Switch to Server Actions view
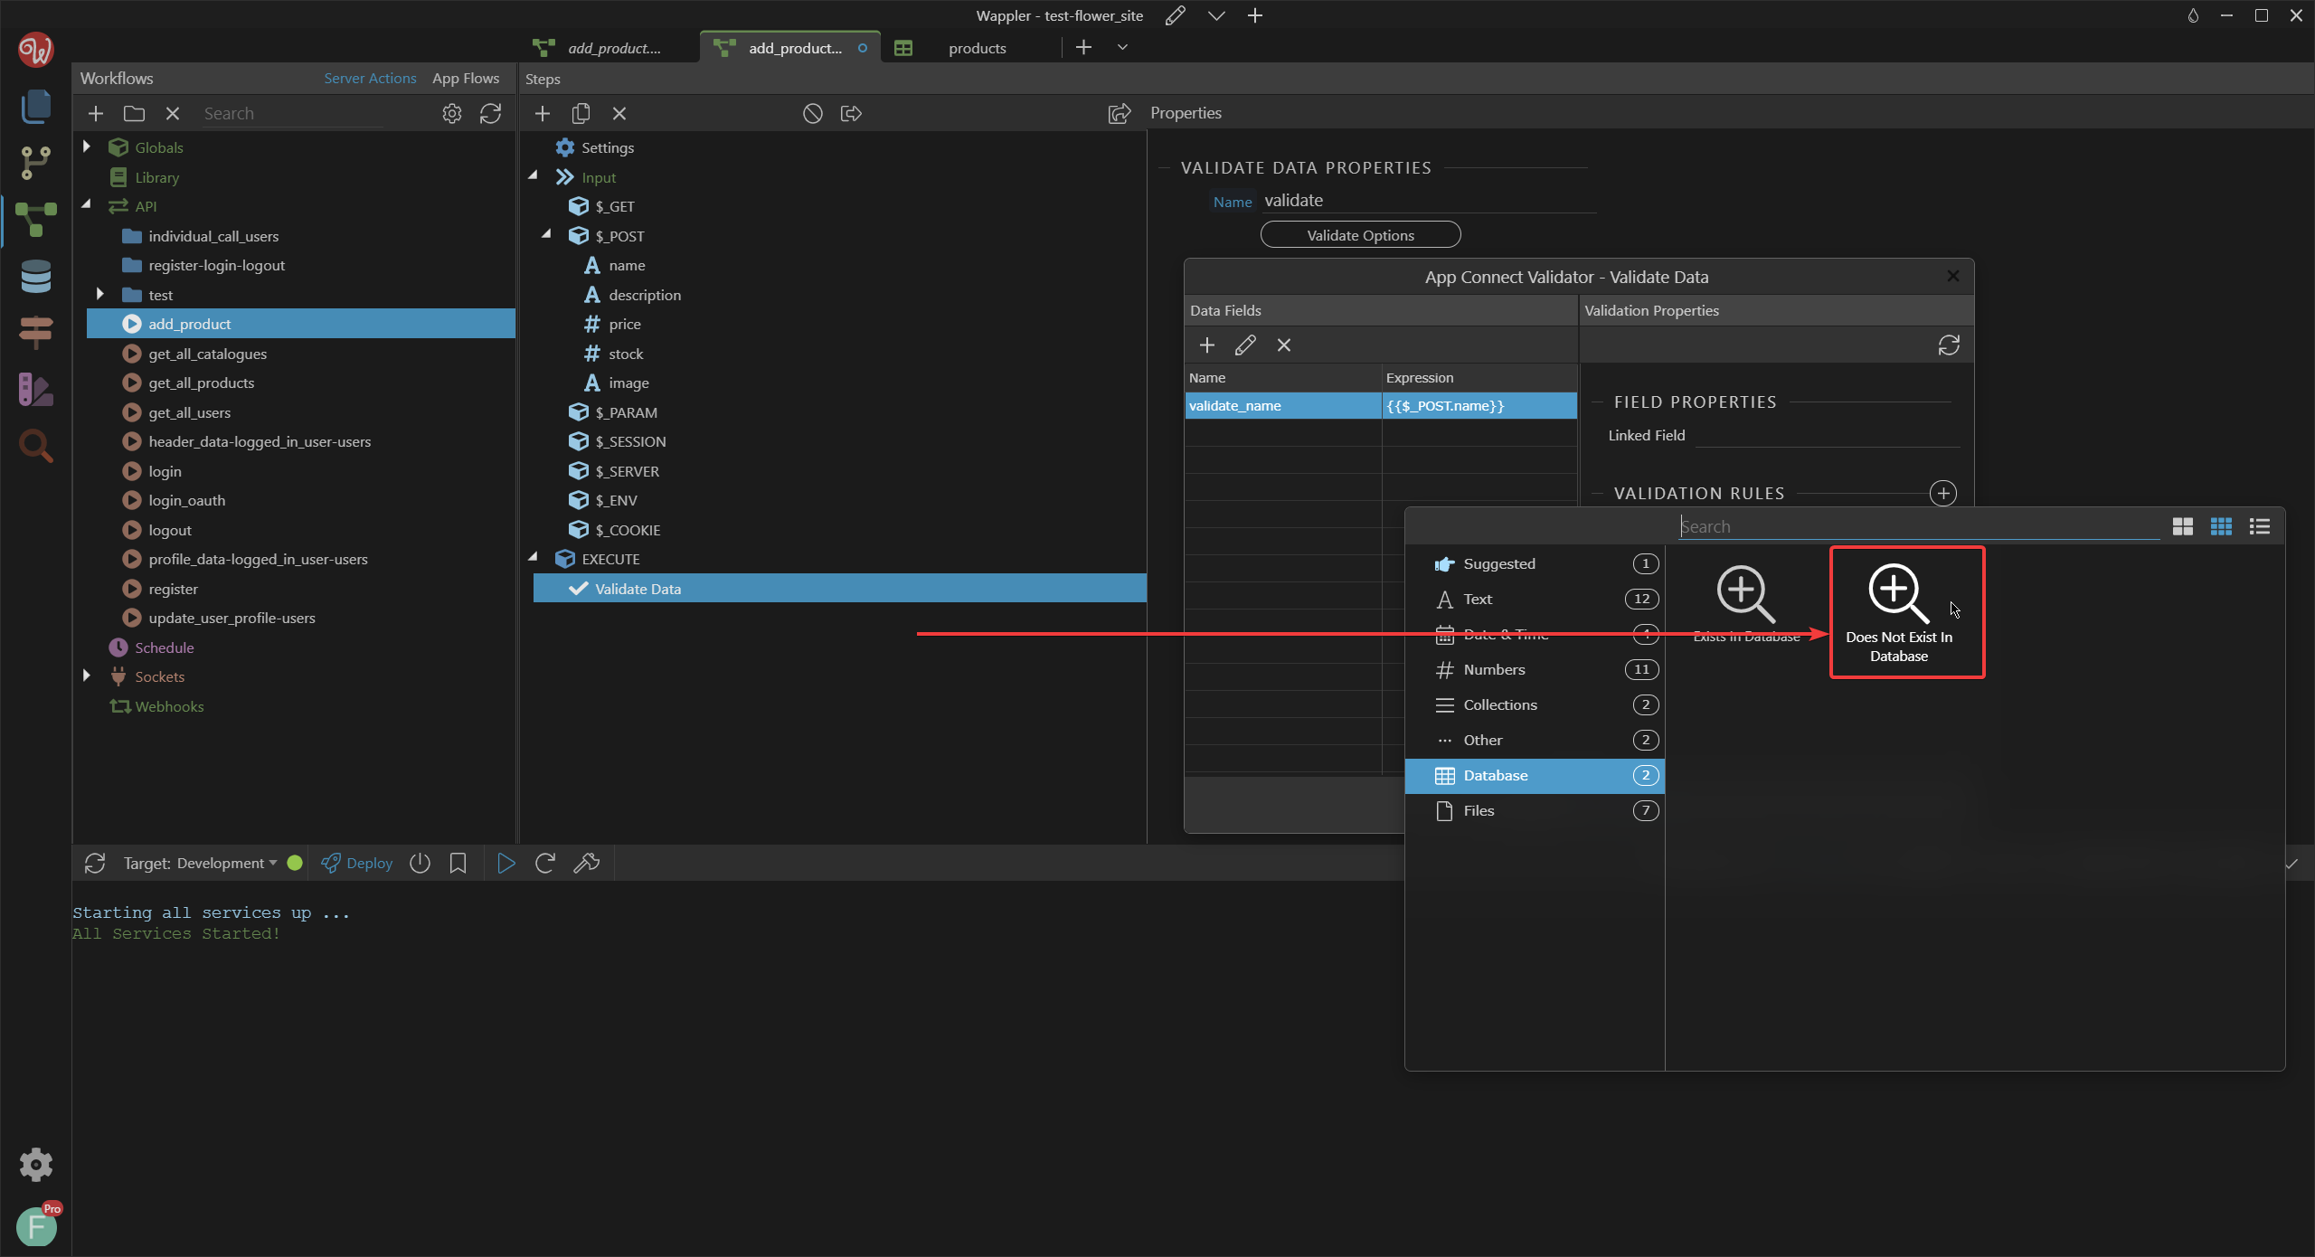This screenshot has width=2315, height=1257. pos(370,78)
